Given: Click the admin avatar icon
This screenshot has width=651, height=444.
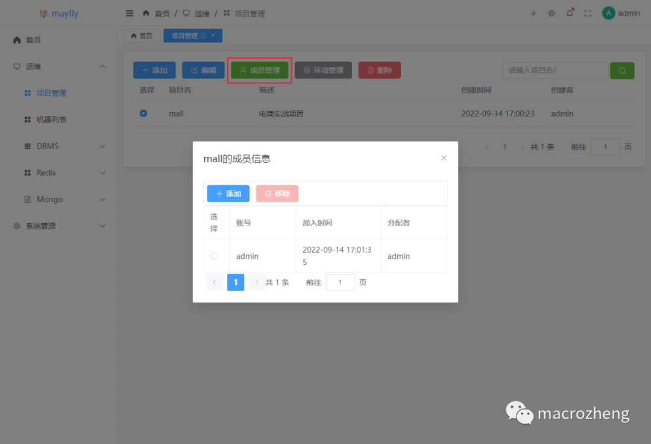Looking at the screenshot, I should [x=608, y=13].
